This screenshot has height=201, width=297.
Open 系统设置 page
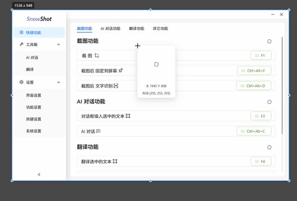[x=34, y=131]
